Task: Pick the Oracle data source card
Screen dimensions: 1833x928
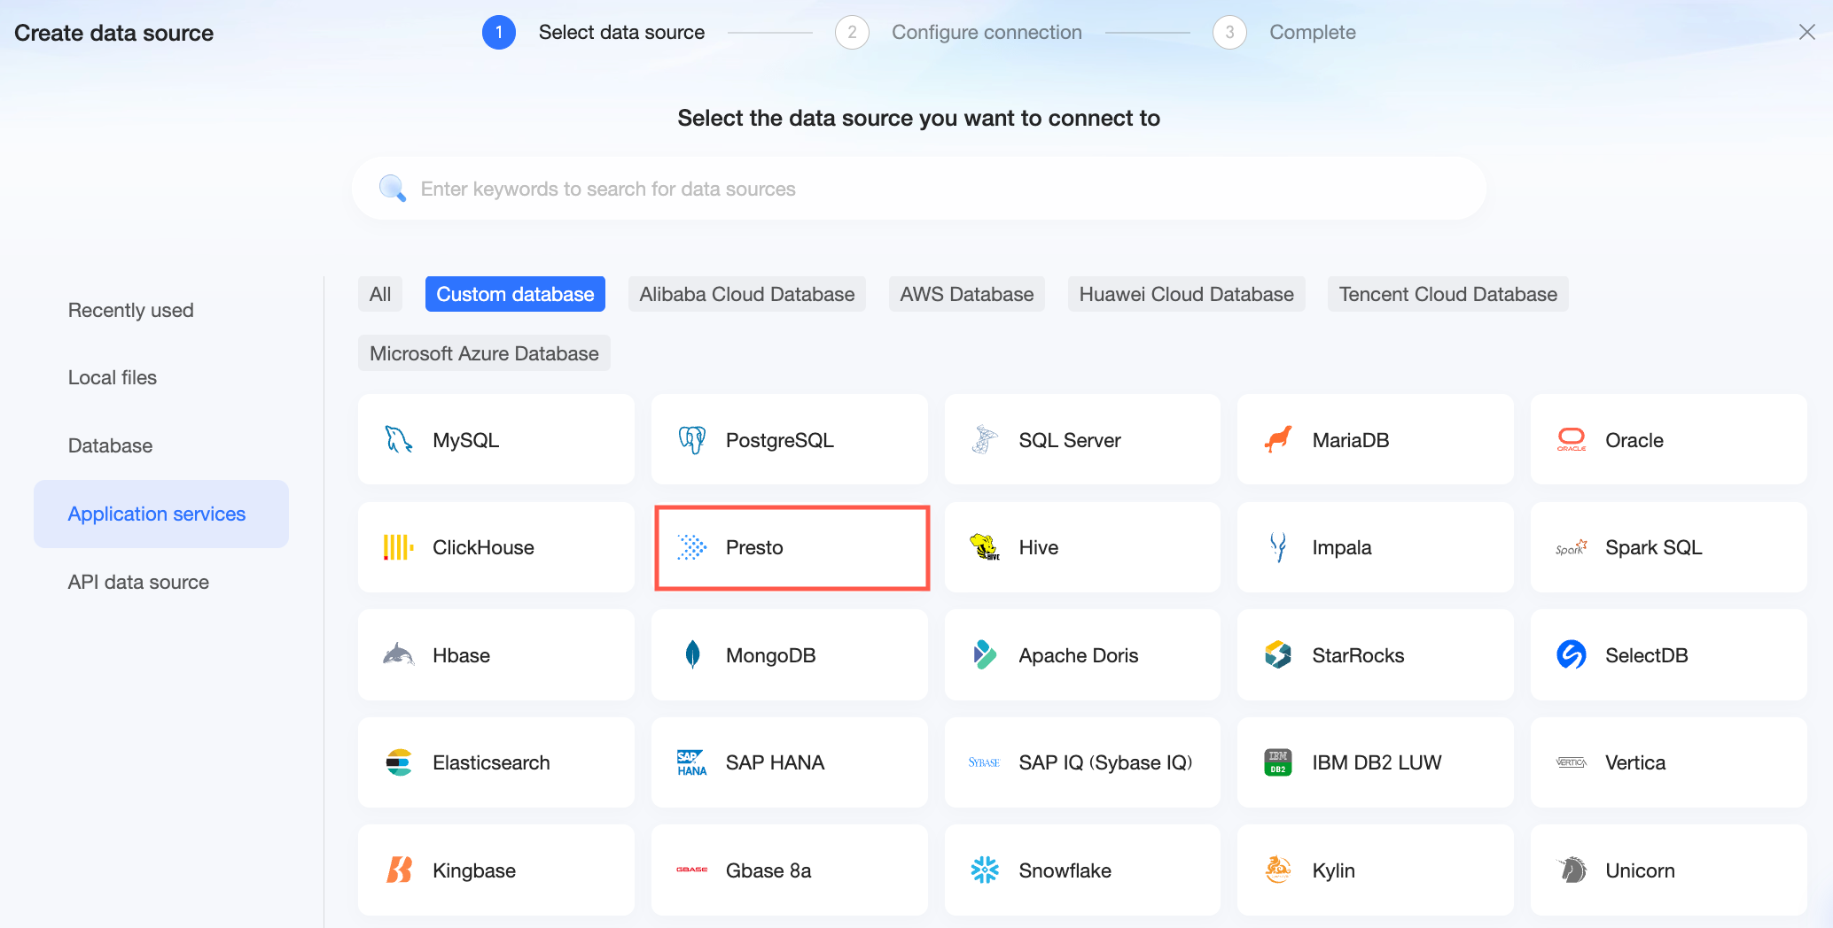Action: click(1668, 440)
